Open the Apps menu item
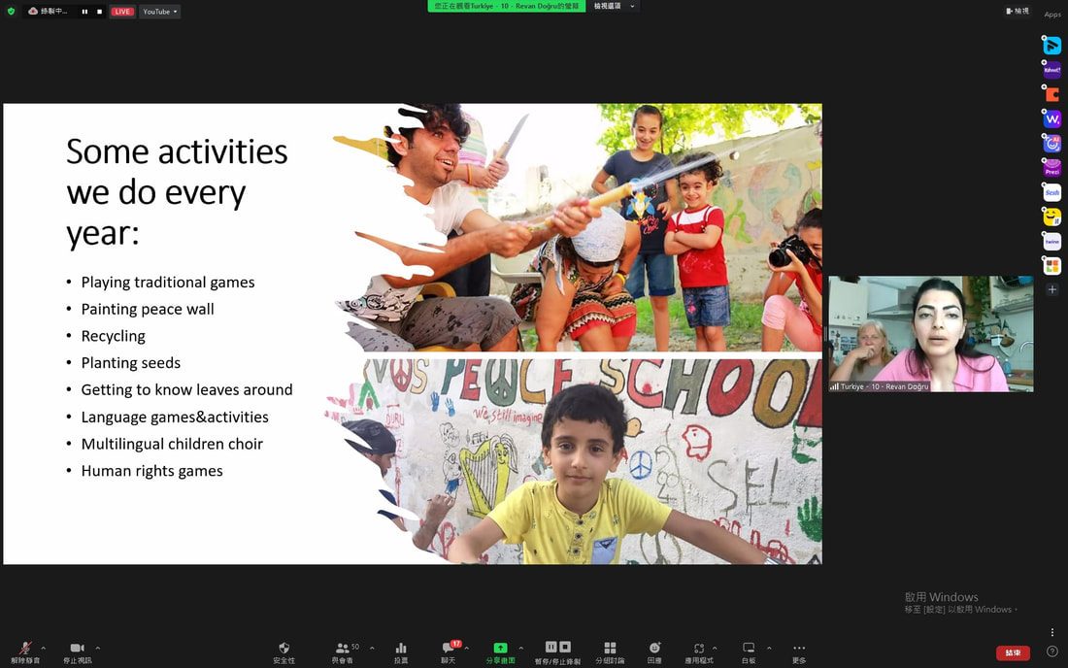Screen dimensions: 1068x668 (1052, 15)
